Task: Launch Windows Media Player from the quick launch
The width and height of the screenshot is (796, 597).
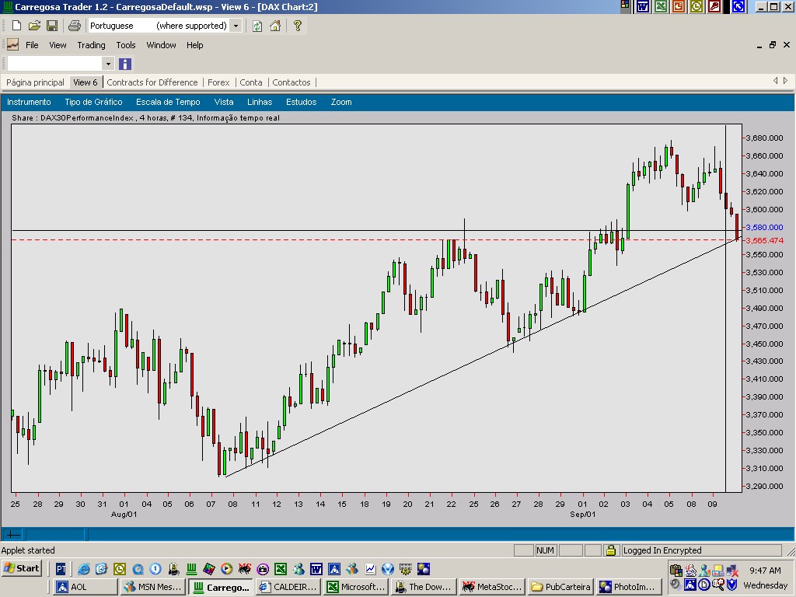Action: pyautogui.click(x=227, y=569)
